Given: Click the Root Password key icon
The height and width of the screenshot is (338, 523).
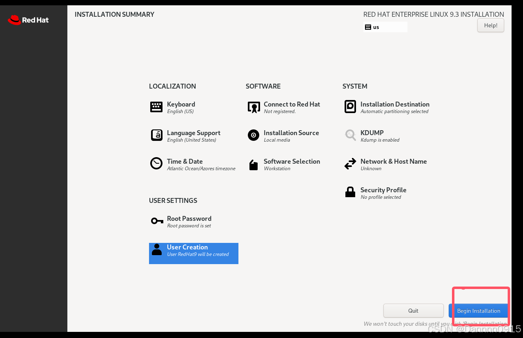Looking at the screenshot, I should point(157,221).
